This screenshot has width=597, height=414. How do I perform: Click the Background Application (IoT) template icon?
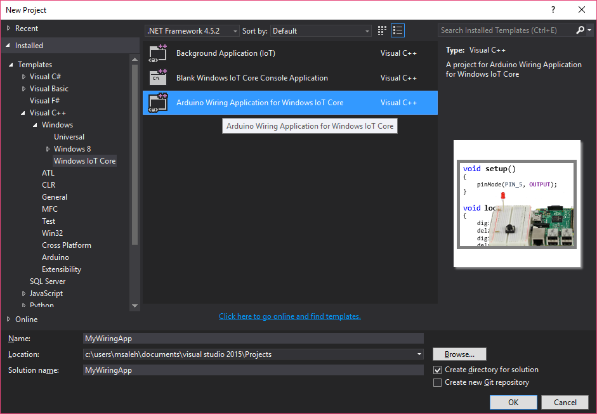tap(157, 53)
